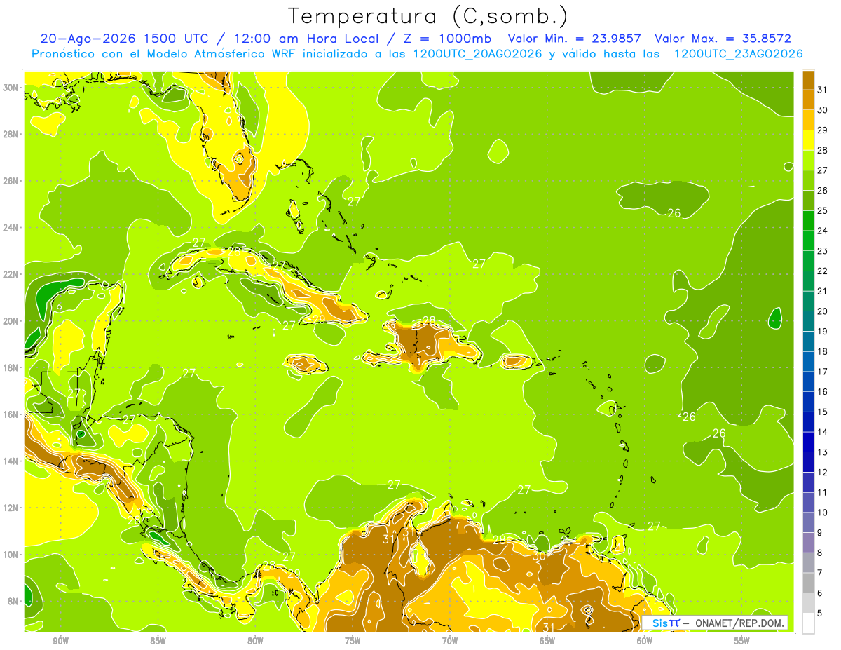Click the color bar segment between 29 and 30
Viewport: 841px width, 650px height.
tap(808, 120)
